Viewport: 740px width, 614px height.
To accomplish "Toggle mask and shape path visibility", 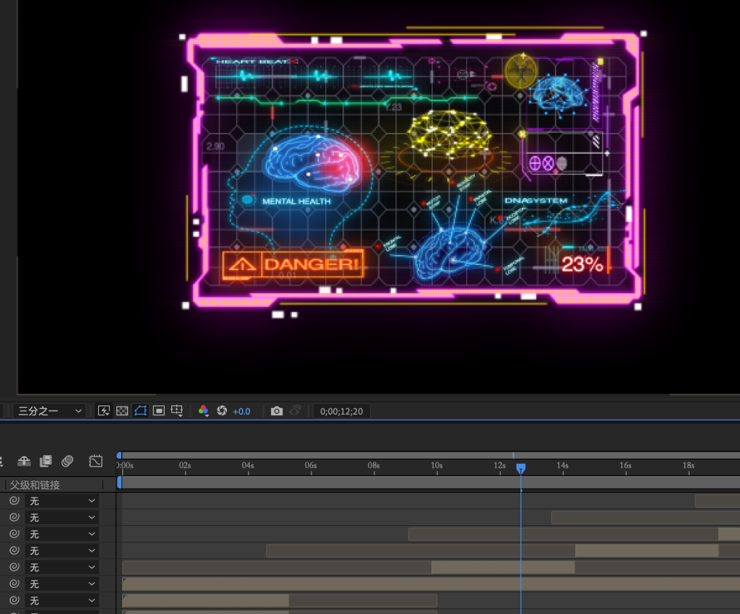I will [x=140, y=411].
